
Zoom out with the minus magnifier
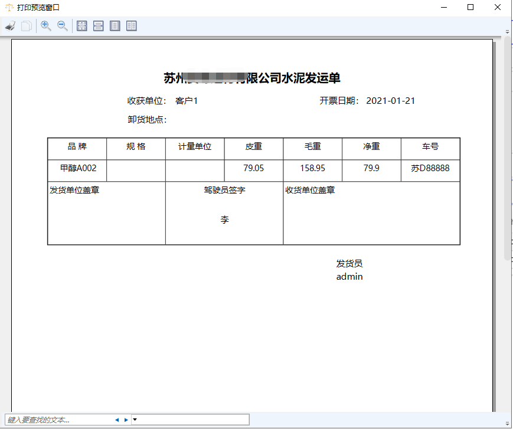(62, 26)
